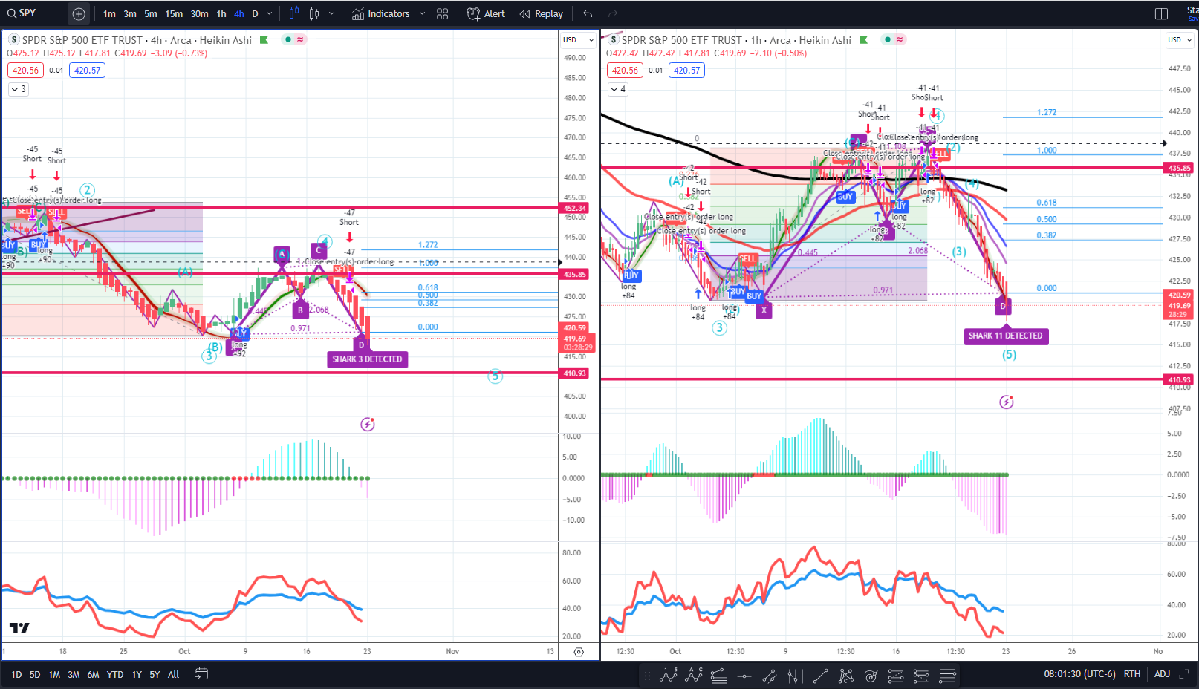Select the All date range
The height and width of the screenshot is (689, 1199).
[x=173, y=675]
